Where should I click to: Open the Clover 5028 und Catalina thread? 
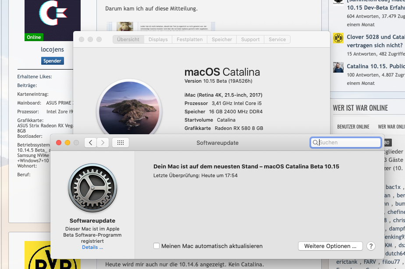[376, 41]
